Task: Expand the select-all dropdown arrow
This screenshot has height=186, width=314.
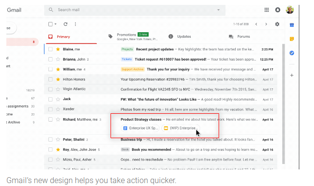Action: click(x=55, y=24)
